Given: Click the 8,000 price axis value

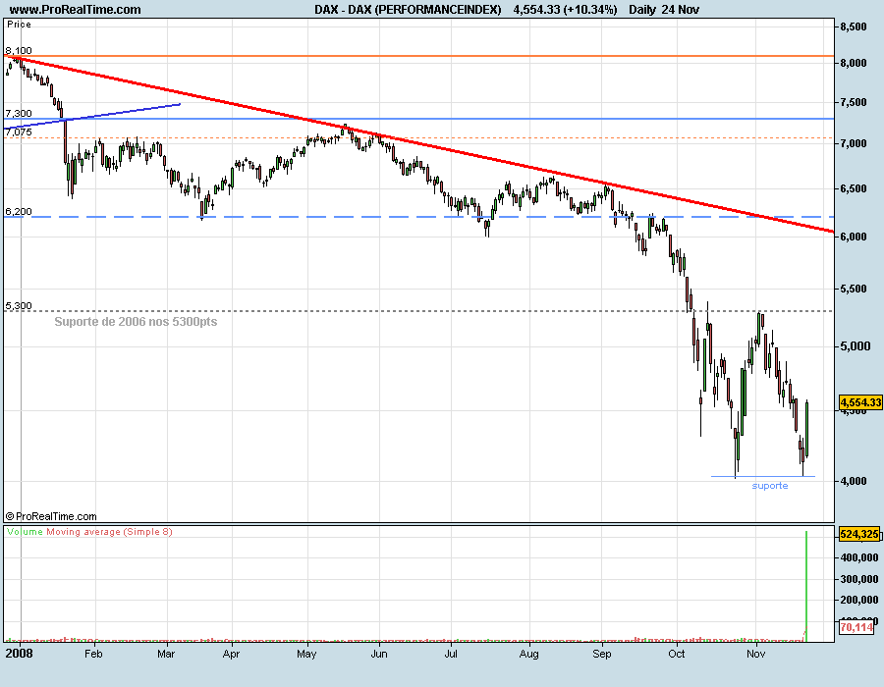Looking at the screenshot, I should [x=854, y=63].
